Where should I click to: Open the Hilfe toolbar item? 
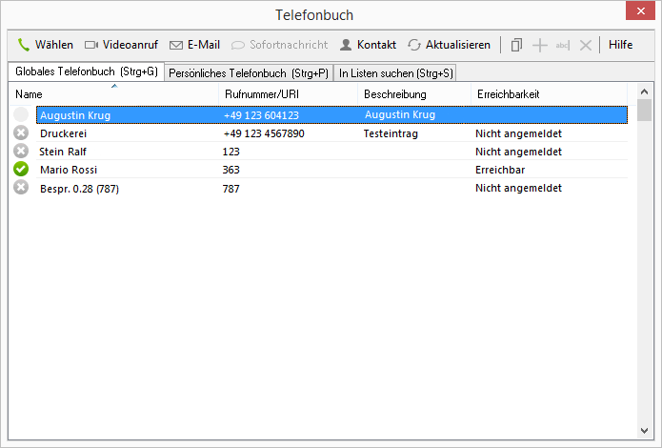click(x=620, y=45)
